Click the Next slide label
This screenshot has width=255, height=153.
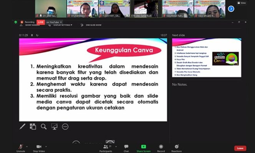[x=179, y=35]
